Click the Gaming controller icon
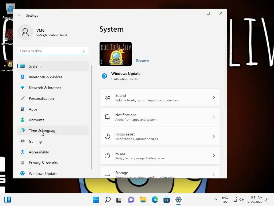 [22, 141]
